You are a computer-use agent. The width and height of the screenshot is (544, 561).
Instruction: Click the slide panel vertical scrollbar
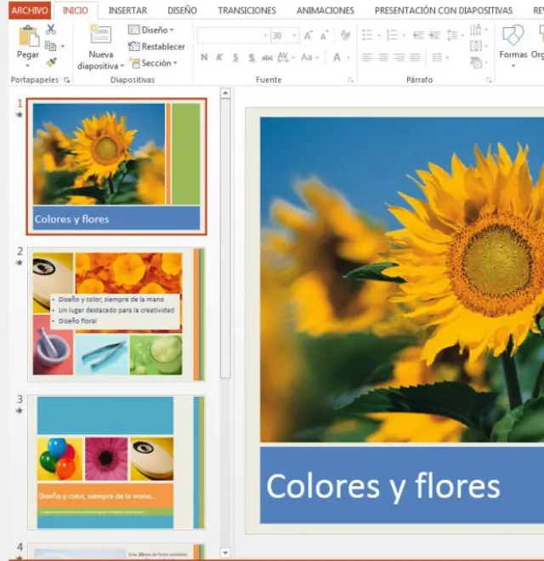[x=225, y=238]
